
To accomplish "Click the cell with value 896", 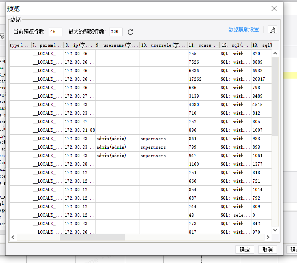I will click(204, 130).
